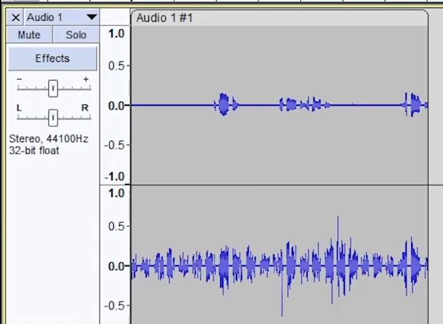Click the first waveform burst in upper channel
443x324 pixels.
coord(224,105)
